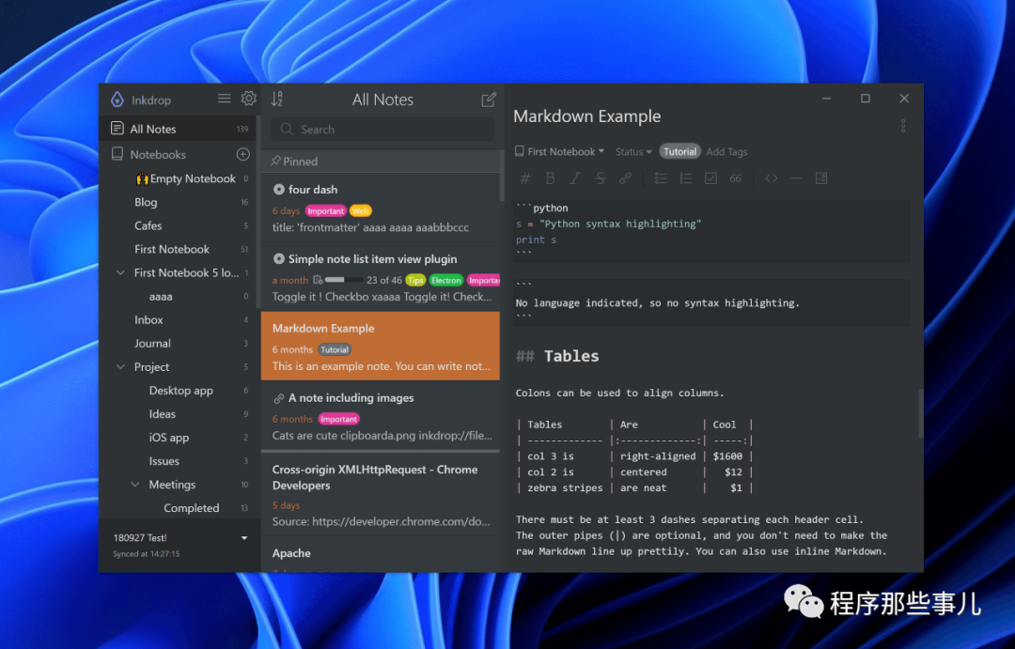This screenshot has height=649, width=1015.
Task: Open the hamburger menu next to Inkdrop
Action: [x=224, y=99]
